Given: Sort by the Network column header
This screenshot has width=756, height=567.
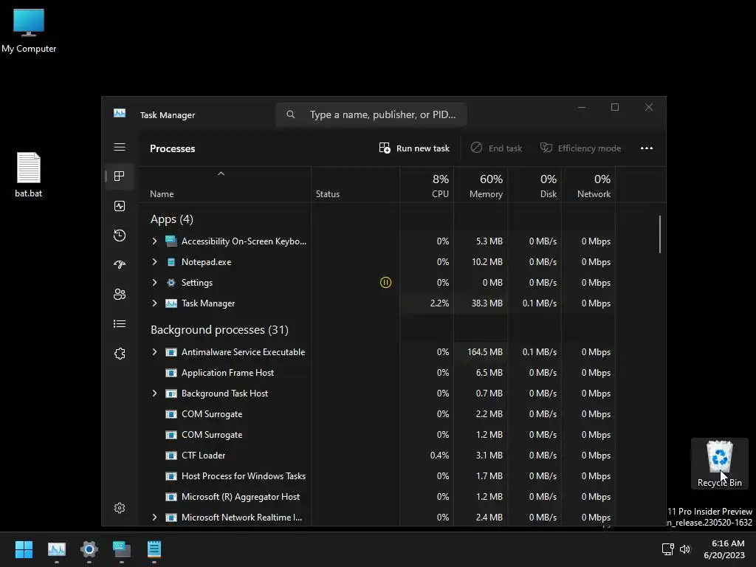Looking at the screenshot, I should tap(588, 185).
